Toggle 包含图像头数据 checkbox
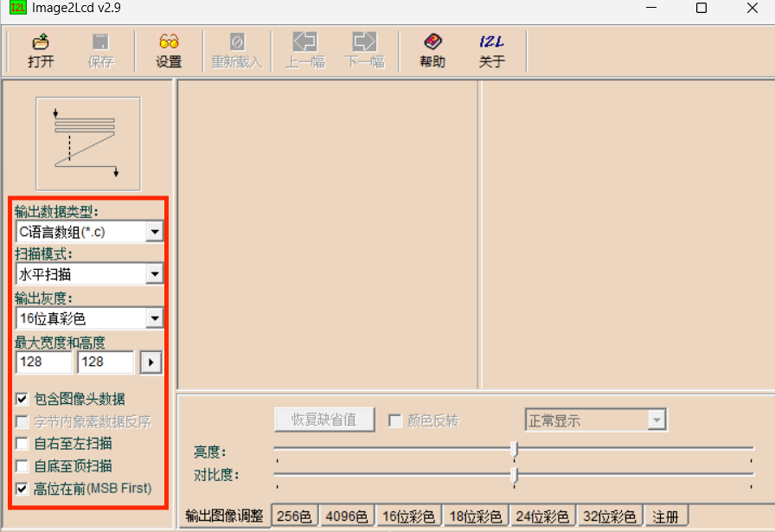The height and width of the screenshot is (532, 775). point(22,400)
